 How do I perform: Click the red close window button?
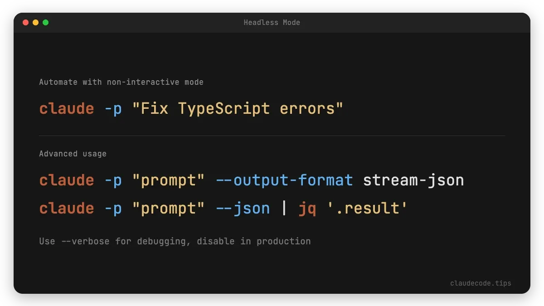click(x=25, y=22)
